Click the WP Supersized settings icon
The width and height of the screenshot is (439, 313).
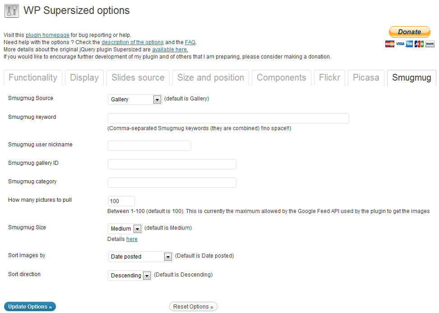tap(12, 11)
